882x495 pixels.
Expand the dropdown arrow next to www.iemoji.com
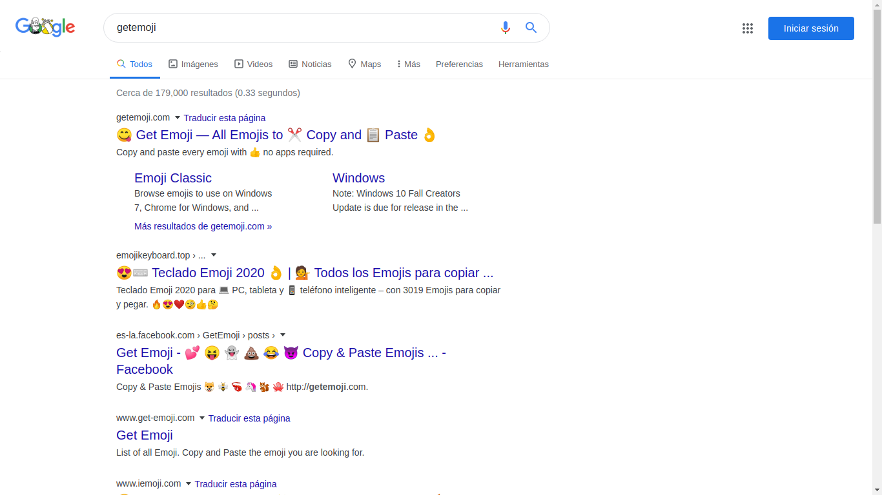click(x=188, y=484)
